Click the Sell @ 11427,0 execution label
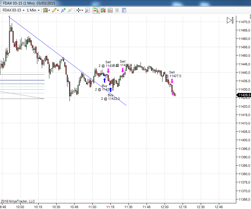 [173, 74]
